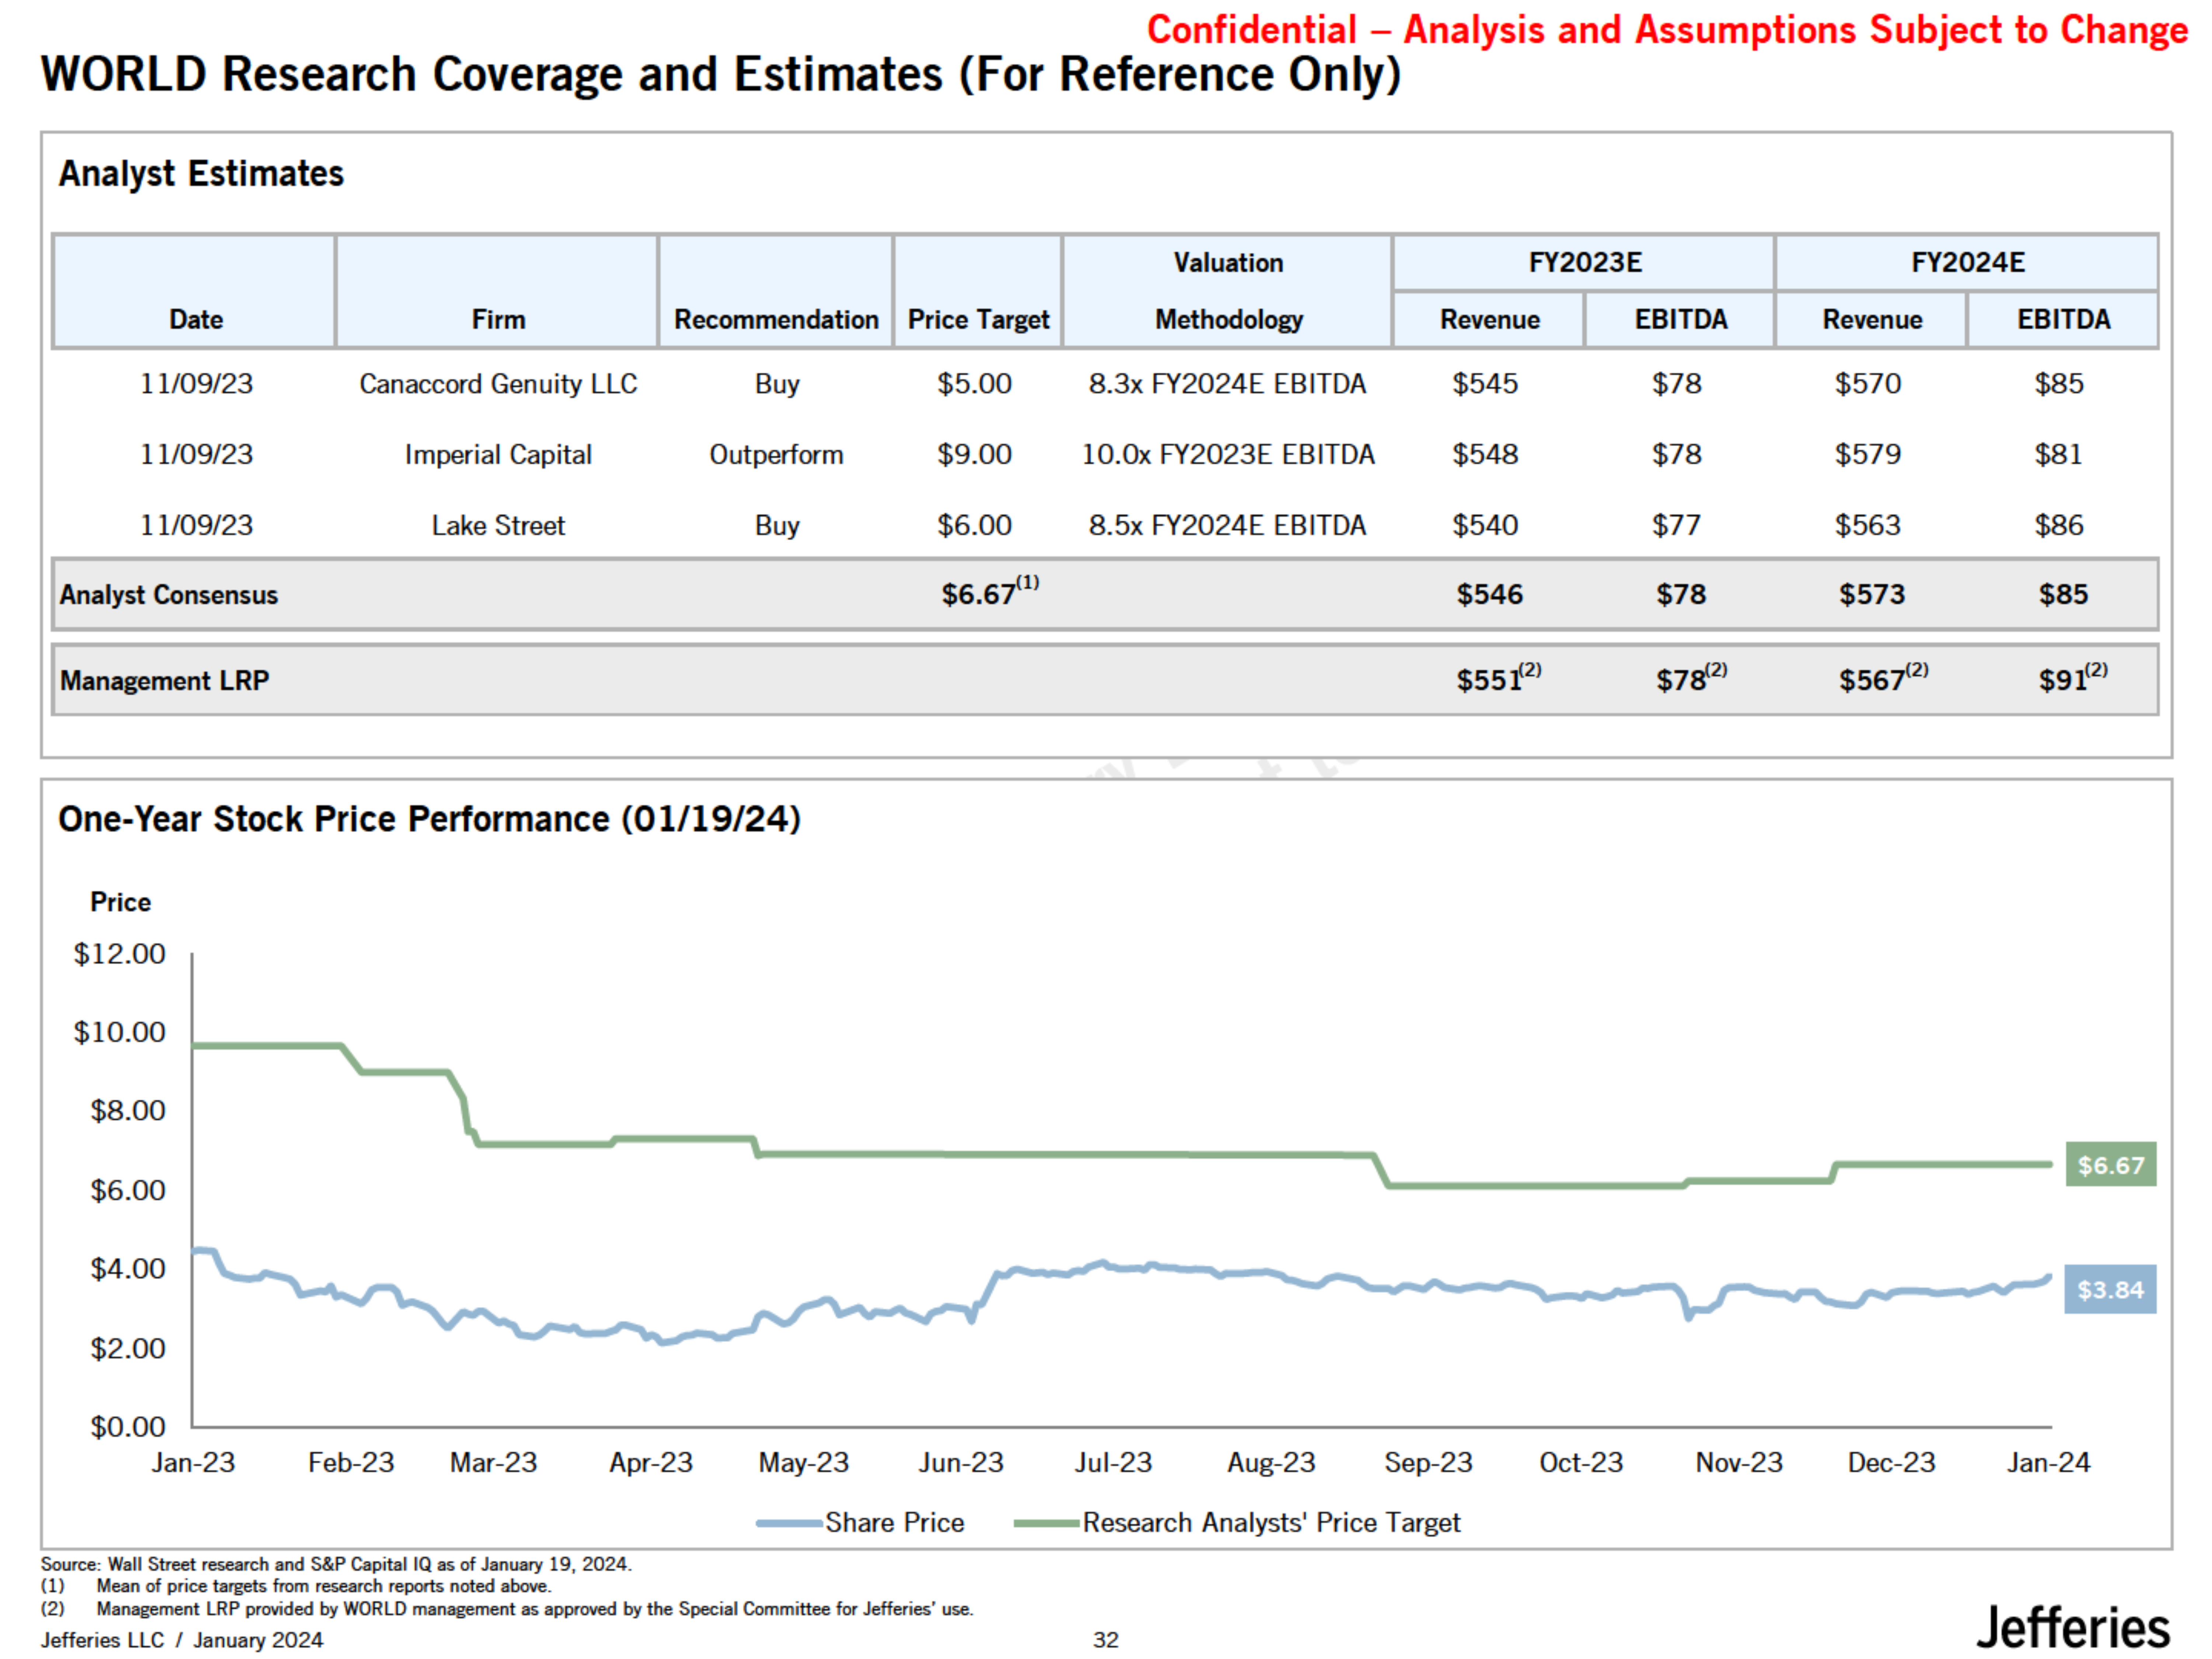Viewport: 2212px width, 1659px height.
Task: Click the Imperial Capital firm cell
Action: point(498,455)
